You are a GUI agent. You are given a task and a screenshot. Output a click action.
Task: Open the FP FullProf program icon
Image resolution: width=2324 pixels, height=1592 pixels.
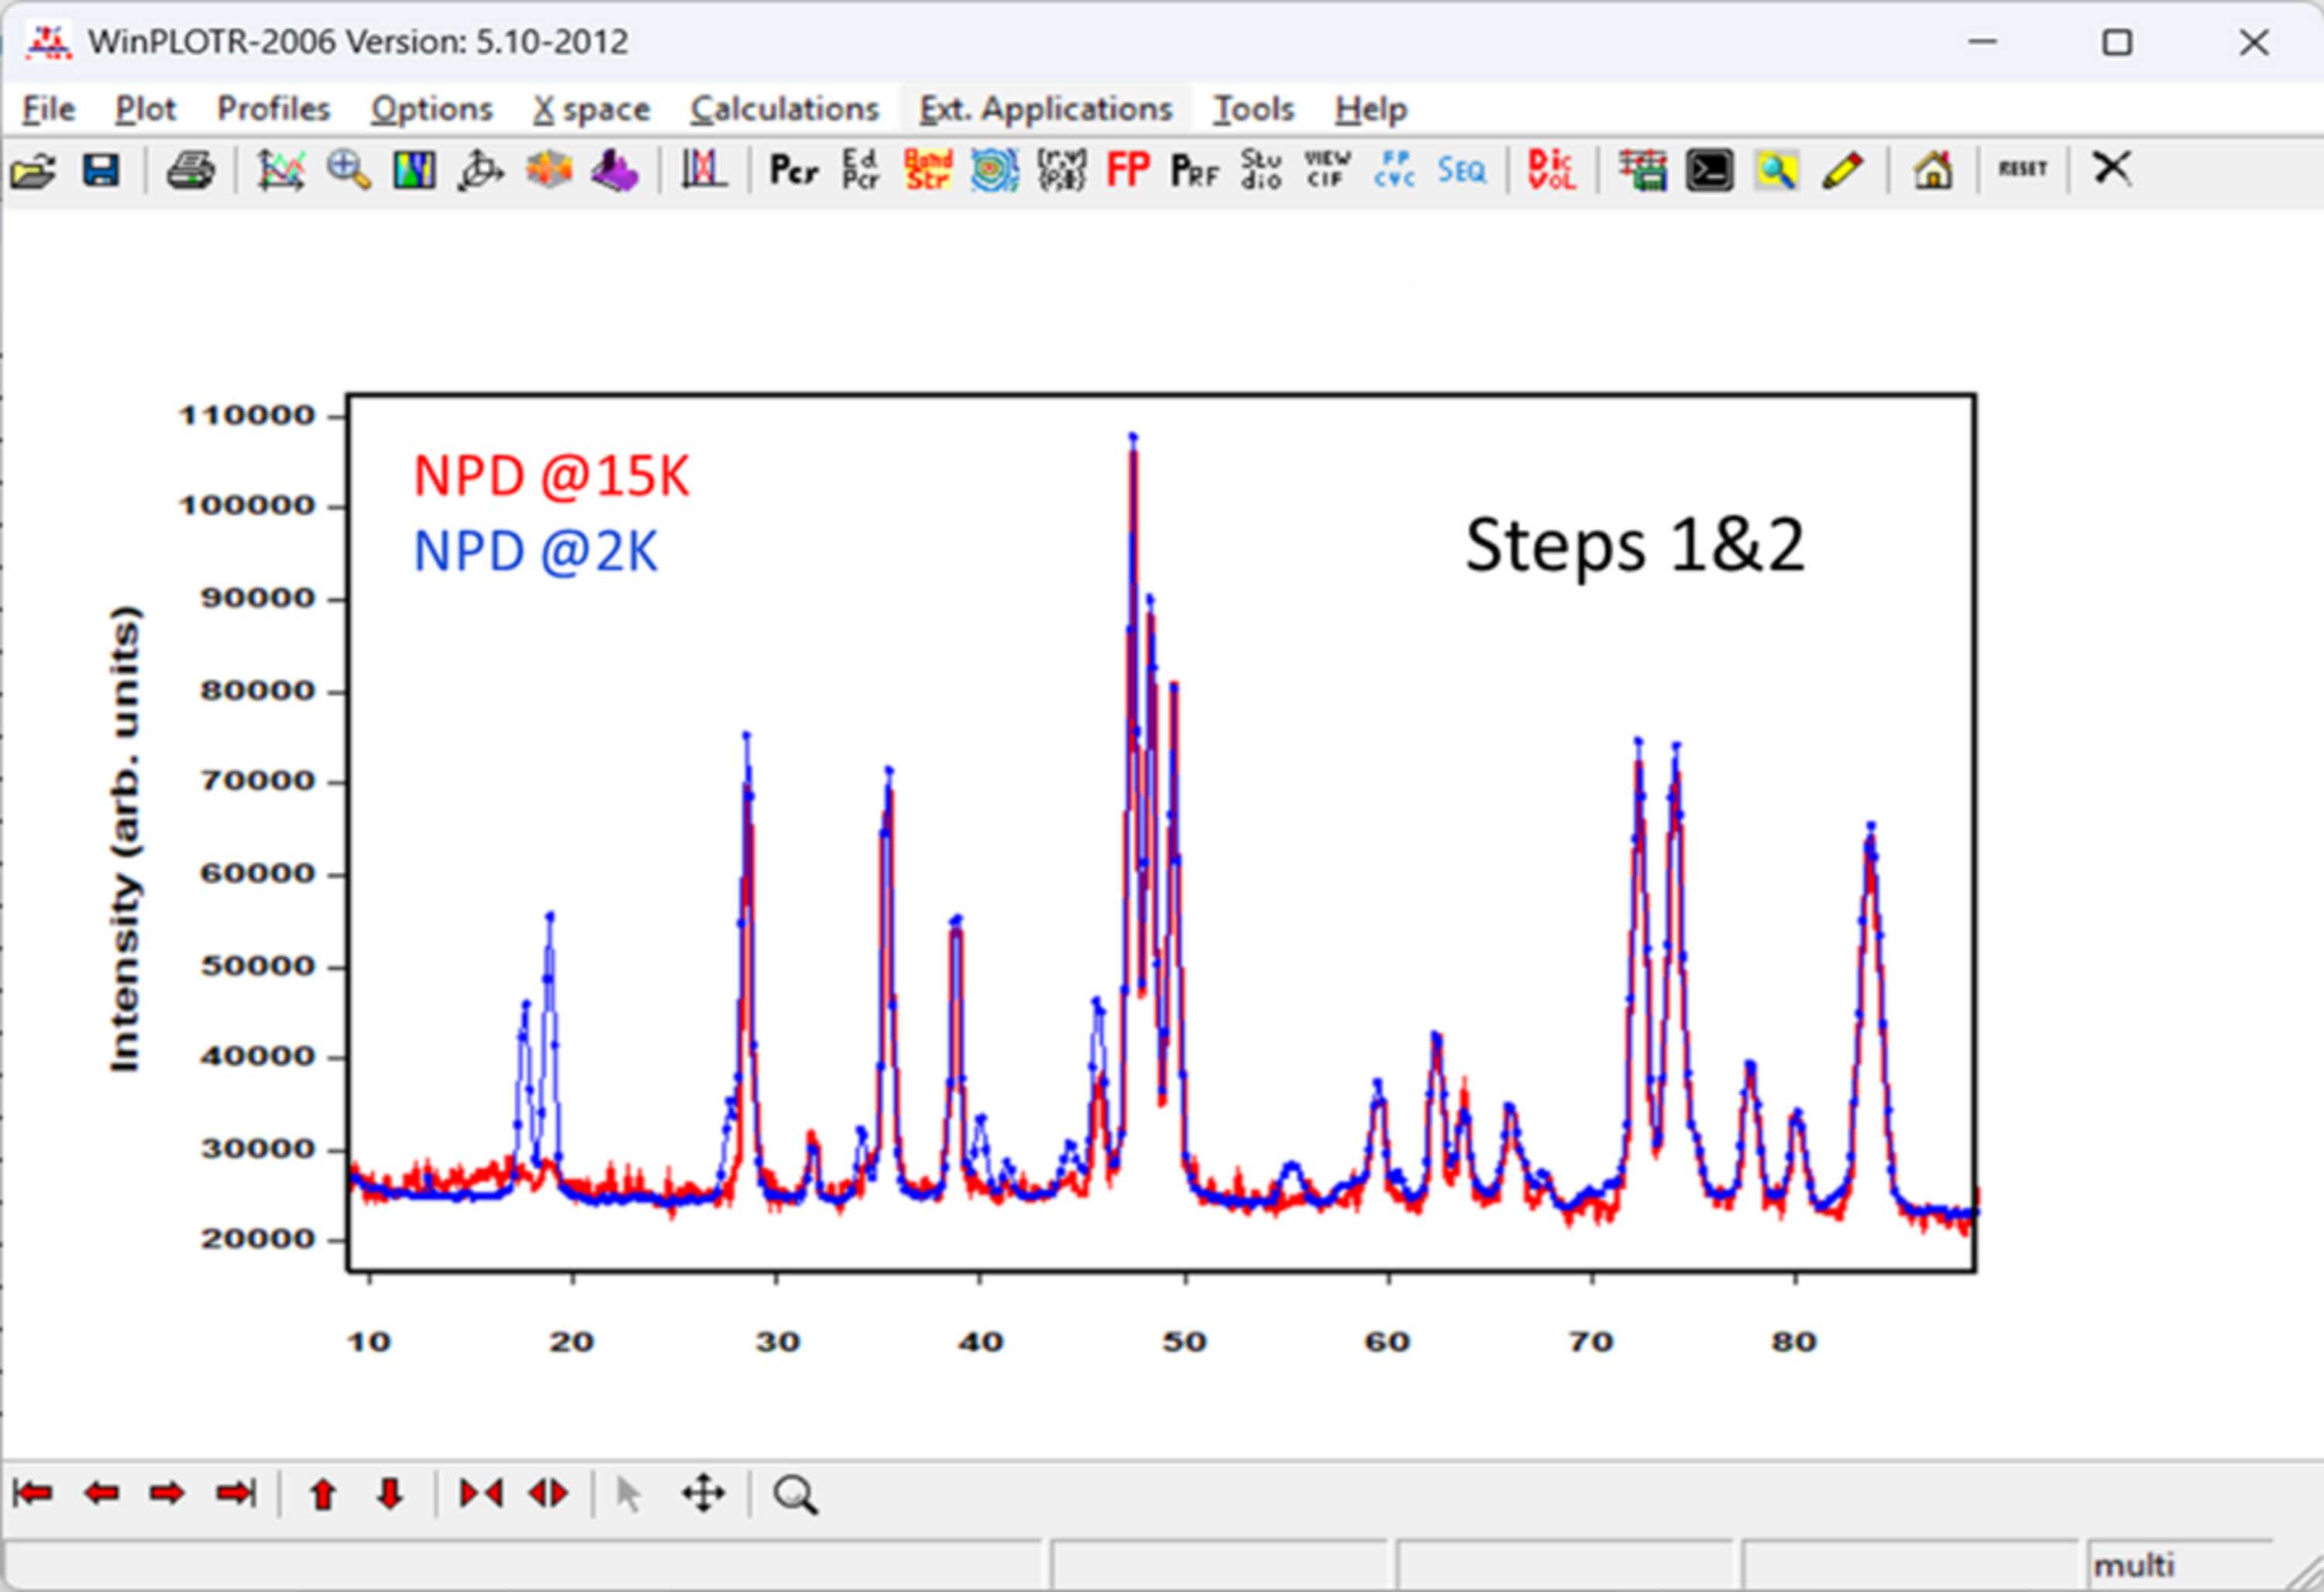tap(1128, 170)
